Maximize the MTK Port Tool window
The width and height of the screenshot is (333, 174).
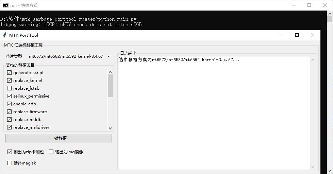click(x=297, y=35)
